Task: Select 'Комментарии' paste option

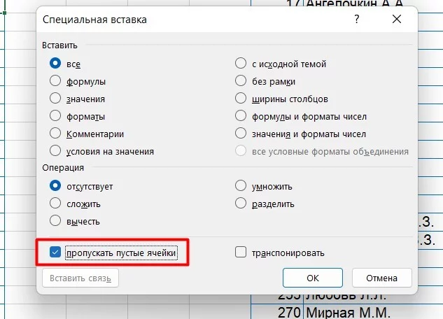Action: (x=55, y=133)
